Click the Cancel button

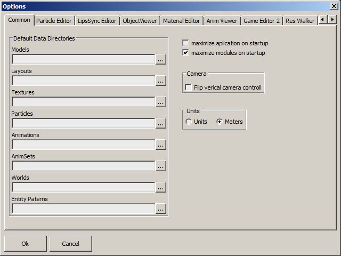tap(71, 244)
